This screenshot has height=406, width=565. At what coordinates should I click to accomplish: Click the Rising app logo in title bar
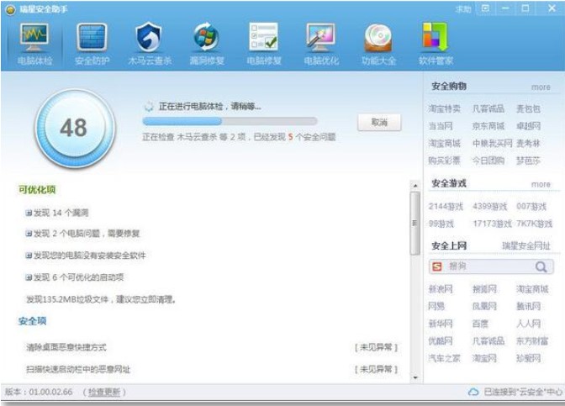tap(10, 9)
